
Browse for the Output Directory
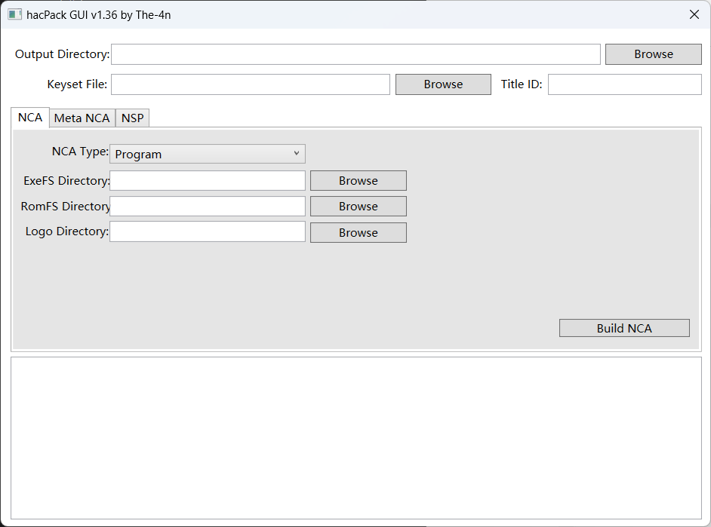pos(653,54)
